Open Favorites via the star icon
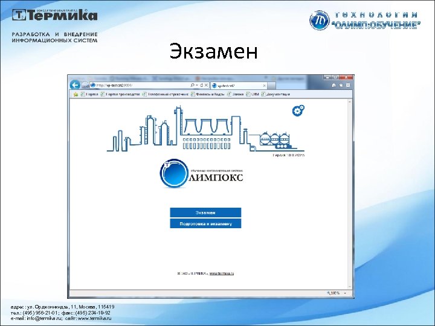This screenshot has width=435, height=326. [341, 85]
